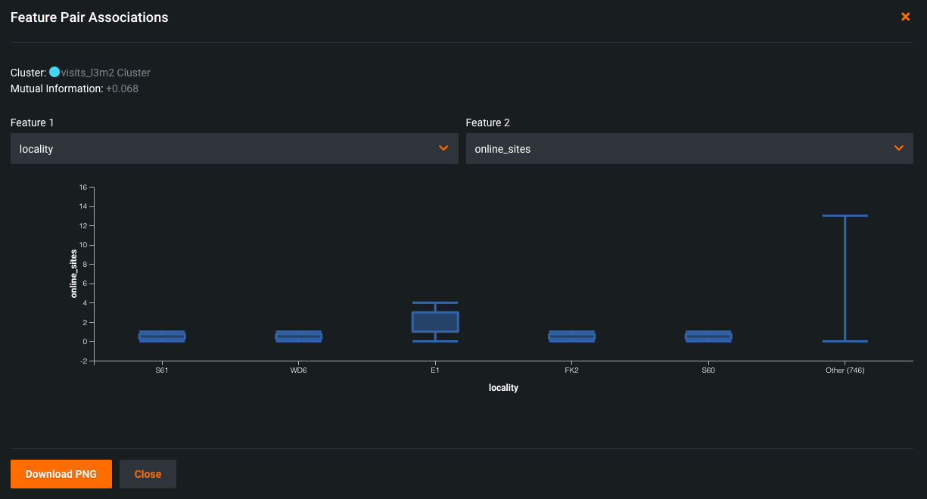
Task: Select the E1 box plot body
Action: (435, 322)
